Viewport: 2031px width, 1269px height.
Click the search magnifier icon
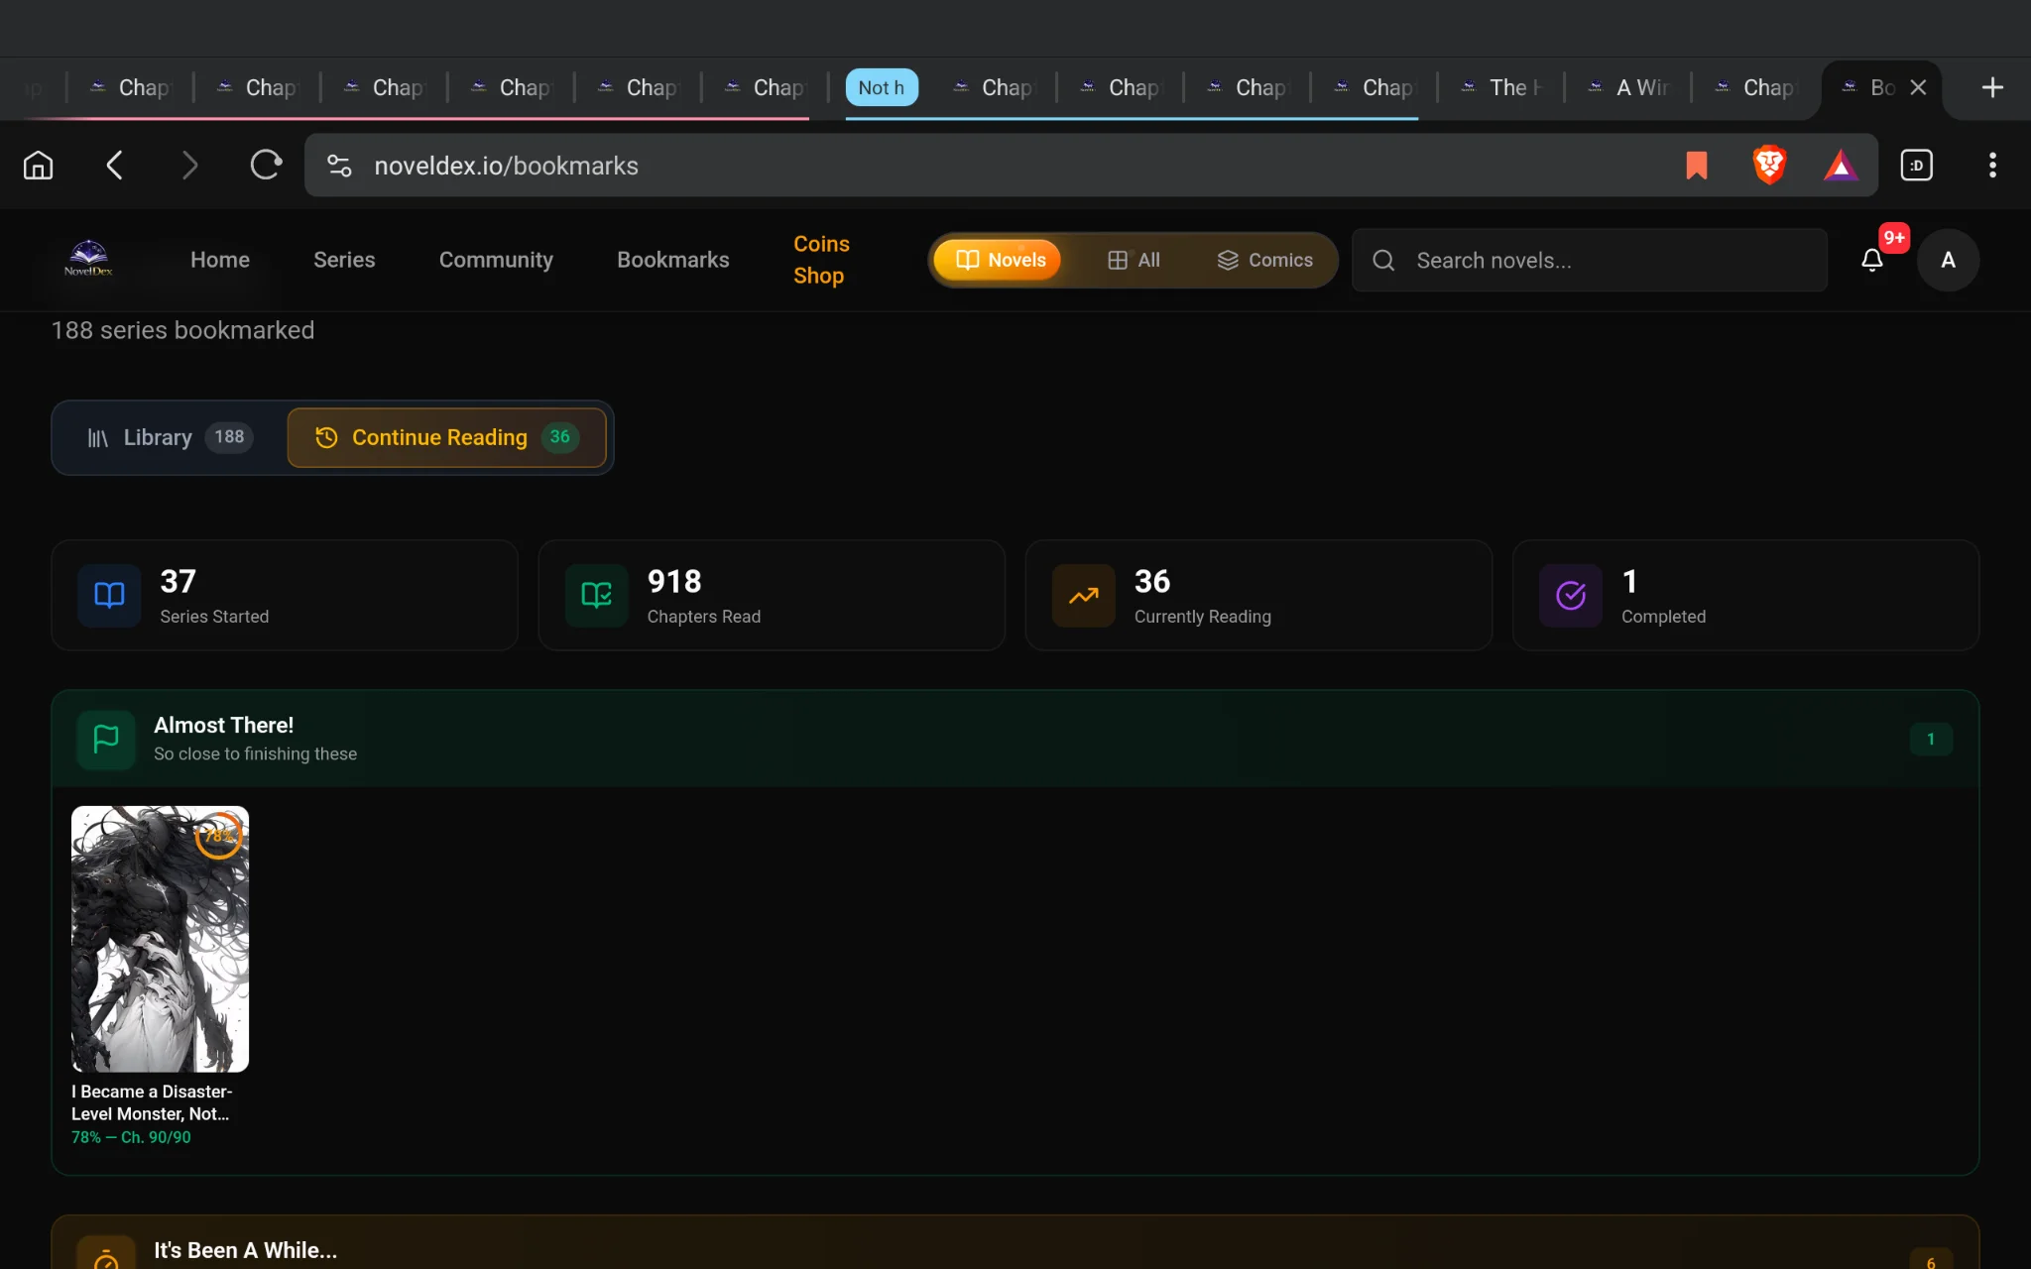pyautogui.click(x=1383, y=260)
